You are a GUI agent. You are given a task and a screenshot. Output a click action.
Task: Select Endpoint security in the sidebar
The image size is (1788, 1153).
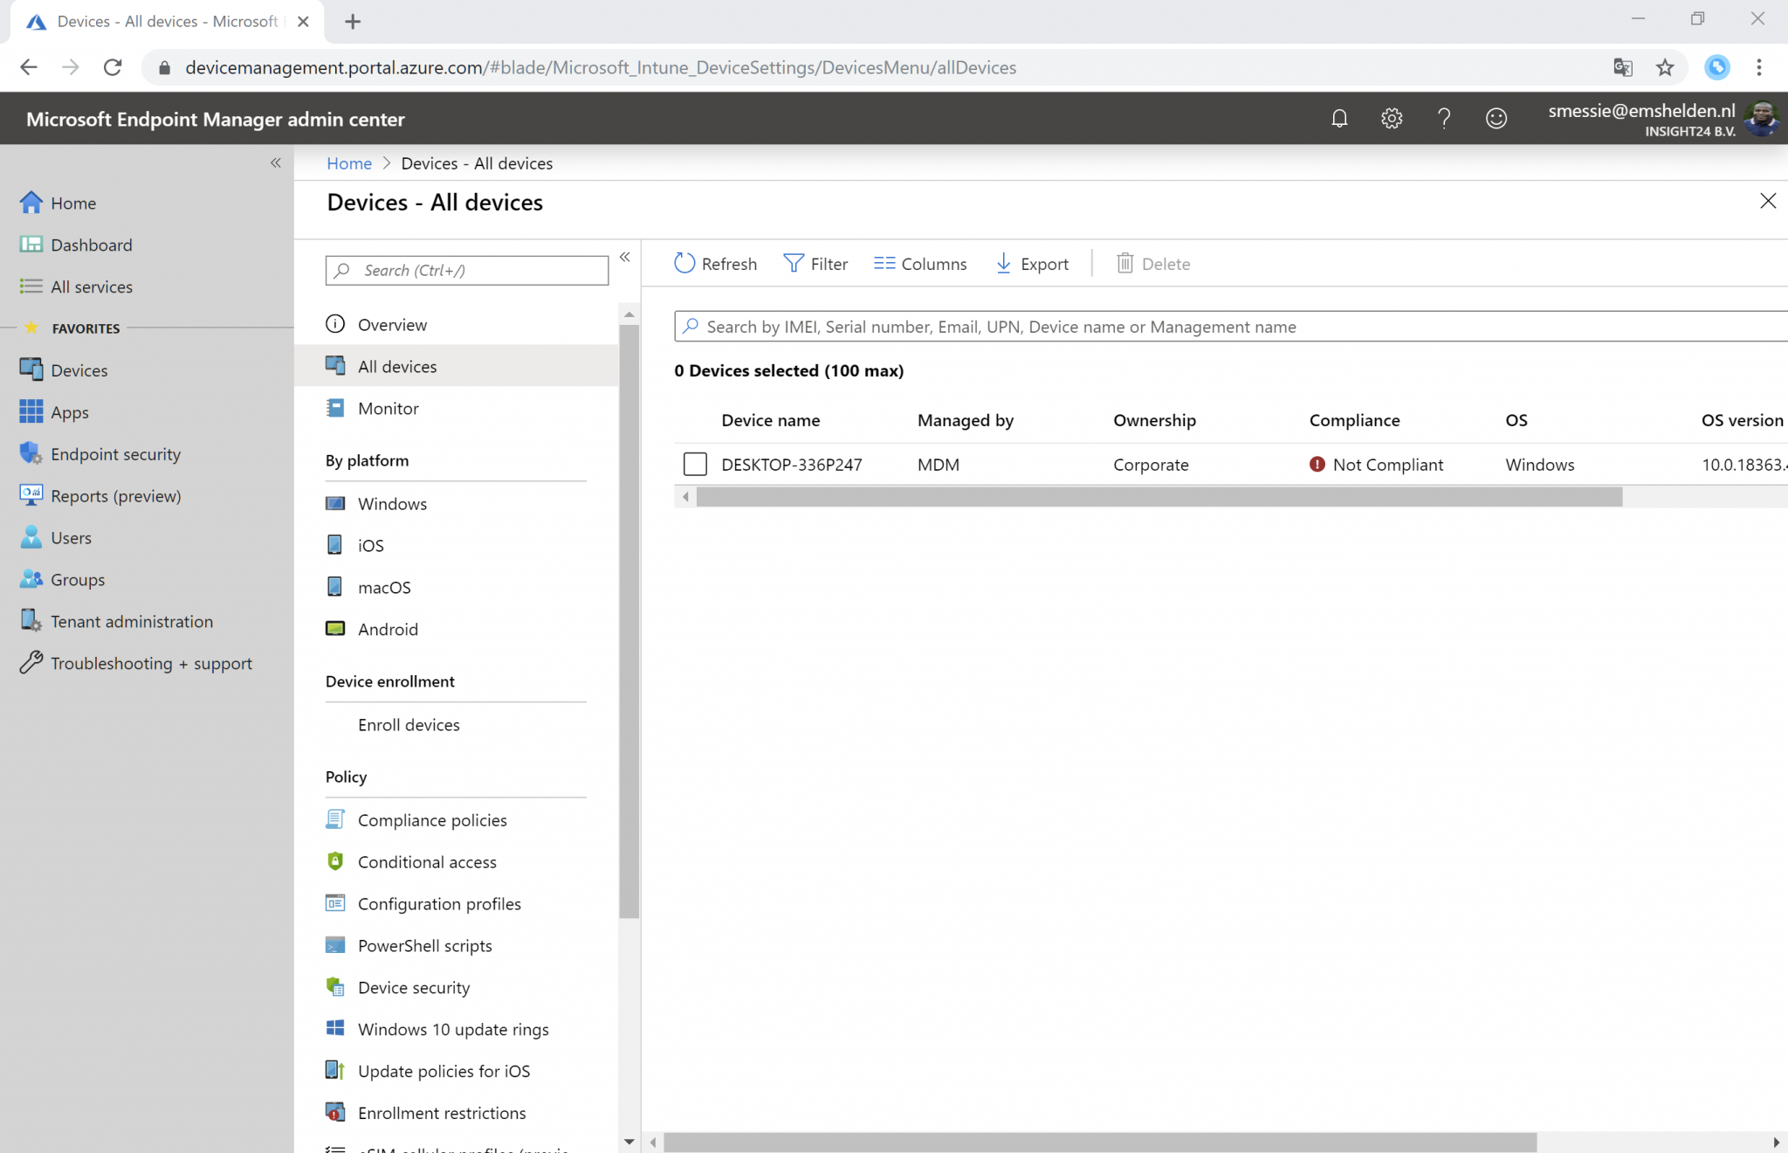tap(115, 454)
